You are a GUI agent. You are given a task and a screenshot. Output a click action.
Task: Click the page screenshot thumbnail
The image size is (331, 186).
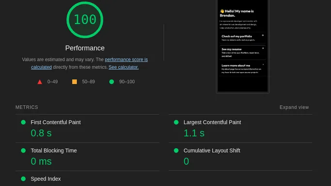coord(242,46)
